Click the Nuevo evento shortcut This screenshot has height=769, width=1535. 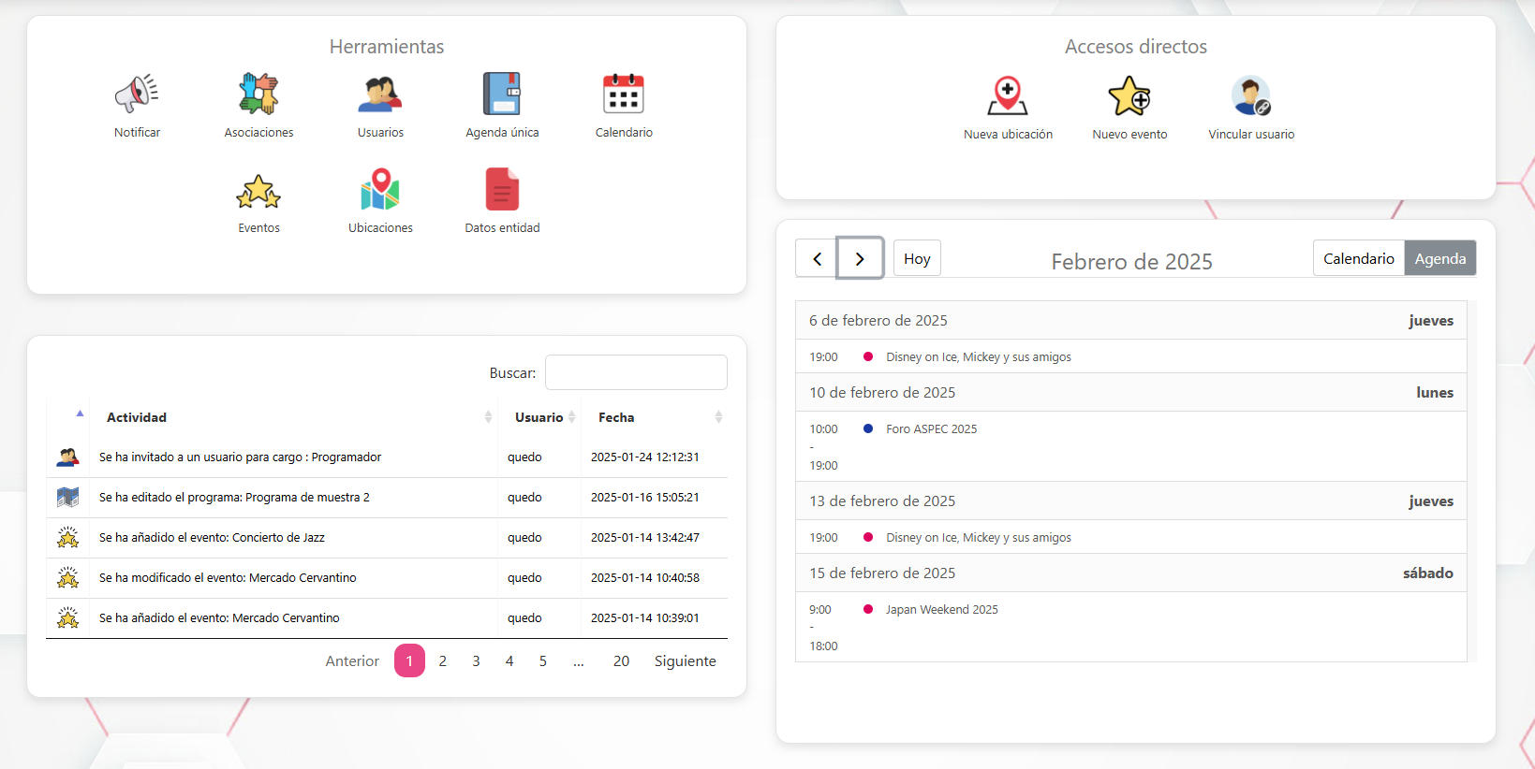pyautogui.click(x=1129, y=96)
